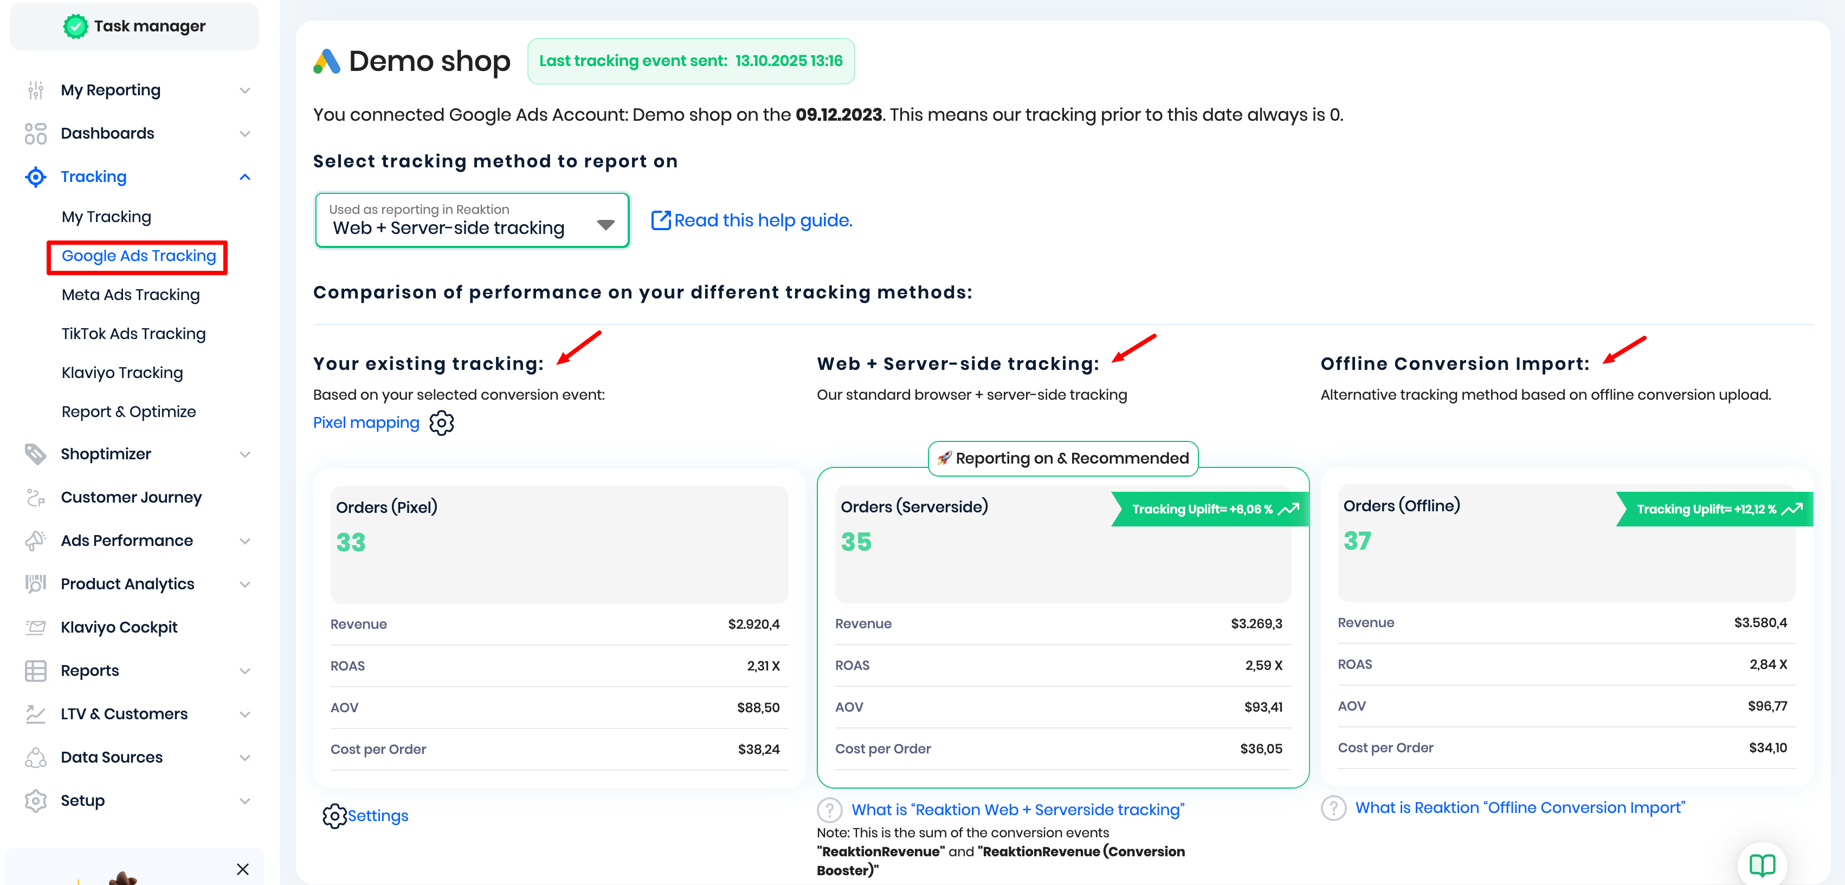
Task: Close the bottom sidebar promo card
Action: pos(243,869)
